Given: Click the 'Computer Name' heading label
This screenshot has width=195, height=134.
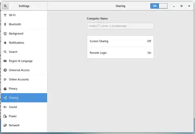Looking at the screenshot, I should point(97,18).
